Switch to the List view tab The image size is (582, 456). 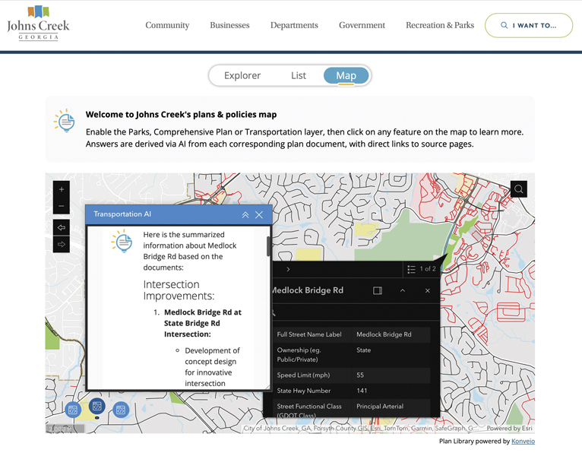click(x=298, y=75)
